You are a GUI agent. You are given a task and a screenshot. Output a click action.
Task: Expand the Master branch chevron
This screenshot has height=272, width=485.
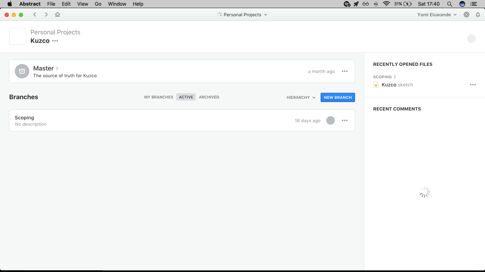[57, 68]
